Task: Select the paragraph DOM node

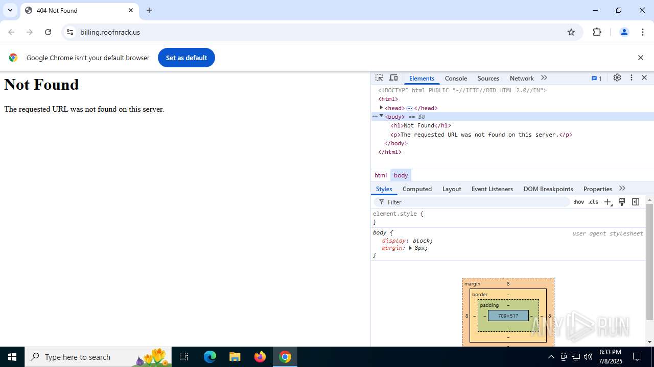Action: pyautogui.click(x=481, y=135)
